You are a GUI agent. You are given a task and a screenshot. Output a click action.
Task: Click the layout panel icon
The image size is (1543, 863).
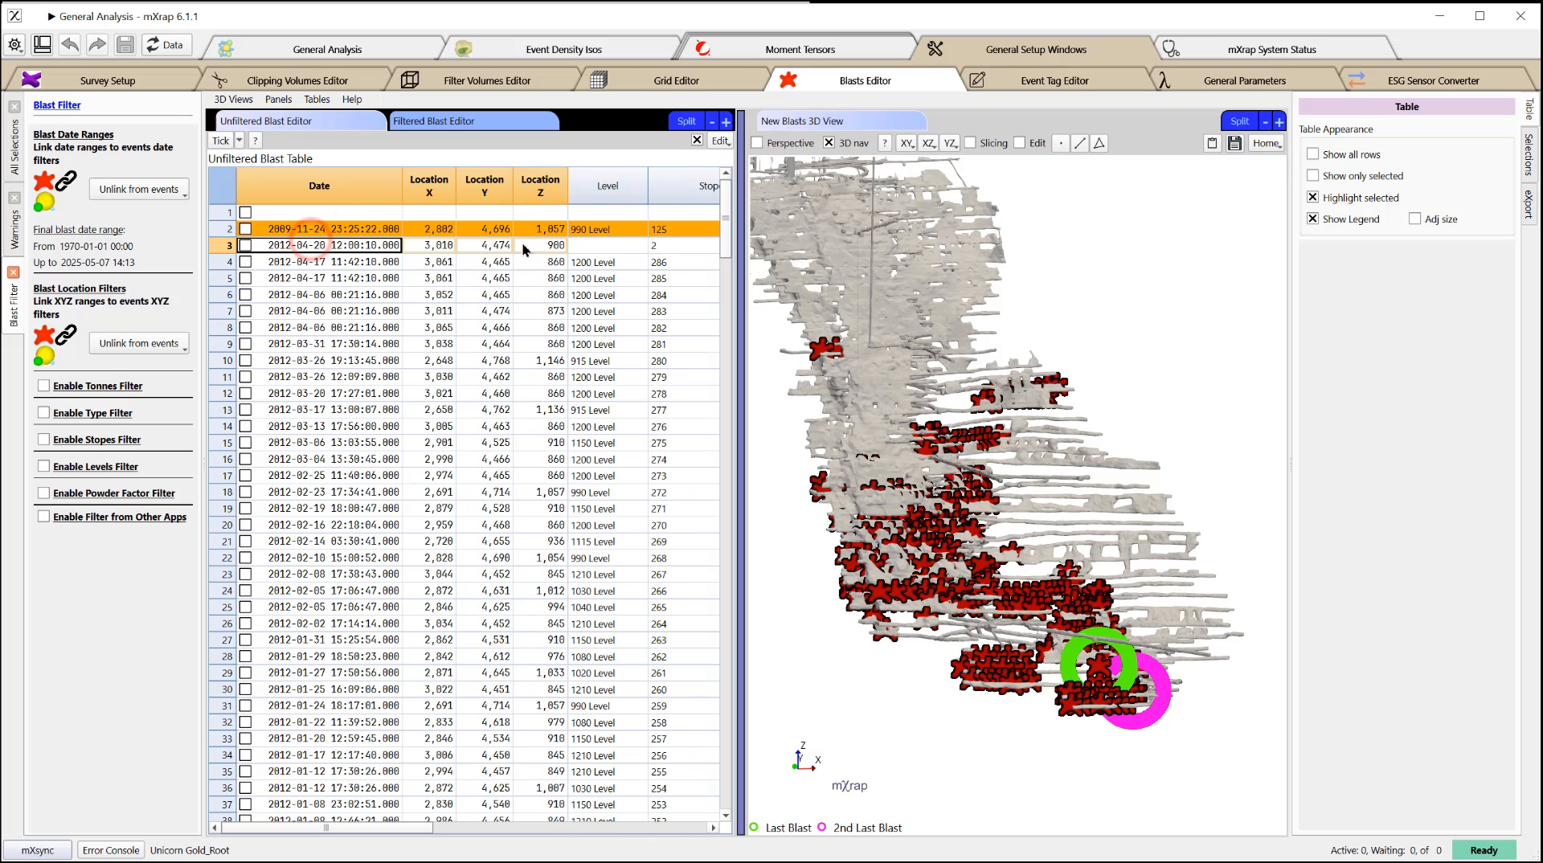[43, 45]
